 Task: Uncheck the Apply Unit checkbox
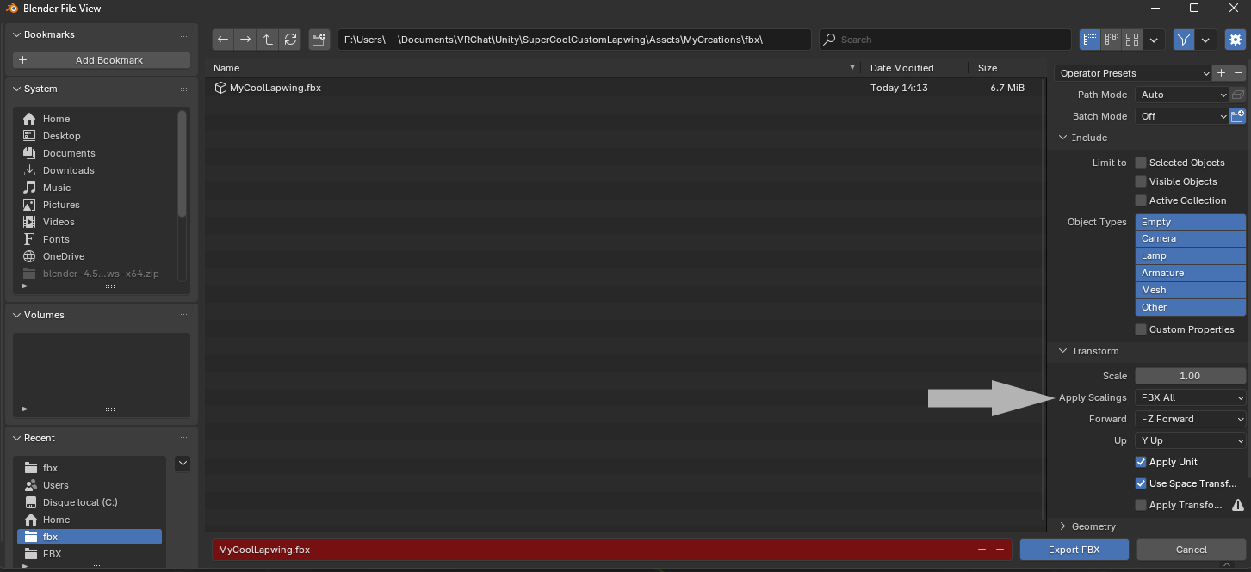[x=1141, y=462]
